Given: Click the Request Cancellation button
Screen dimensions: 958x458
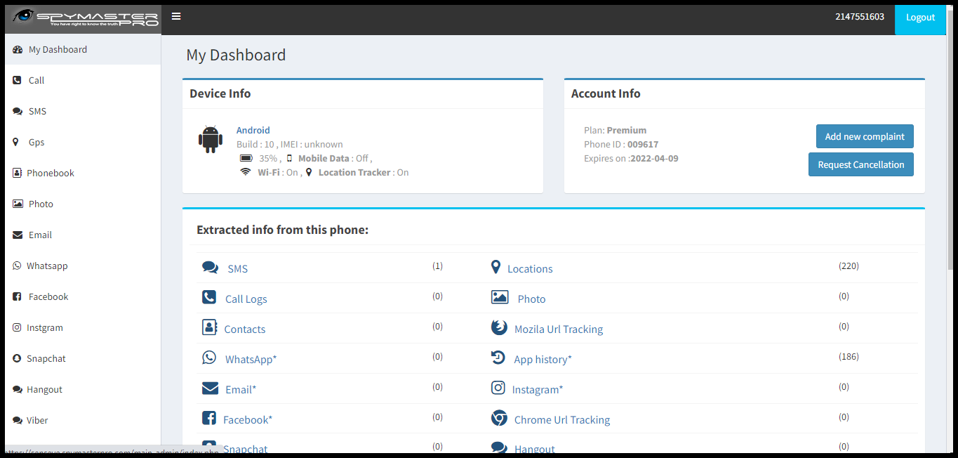Looking at the screenshot, I should (x=861, y=164).
